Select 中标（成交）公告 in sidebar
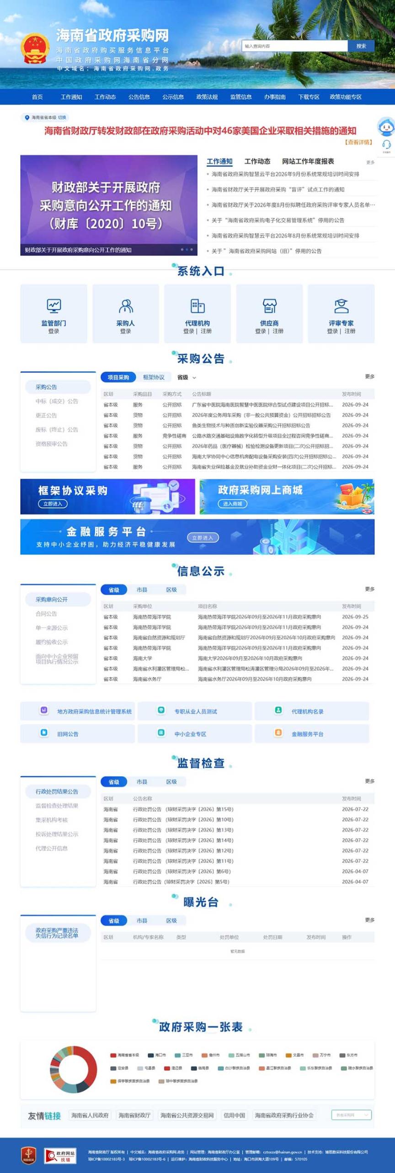Image resolution: width=395 pixels, height=1173 pixels. coord(57,401)
